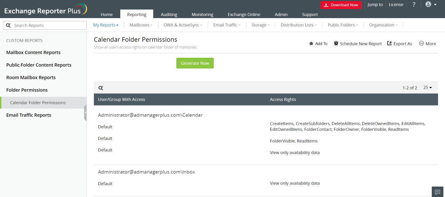Open the Monitoring tab
The image size is (445, 197).
[202, 14]
